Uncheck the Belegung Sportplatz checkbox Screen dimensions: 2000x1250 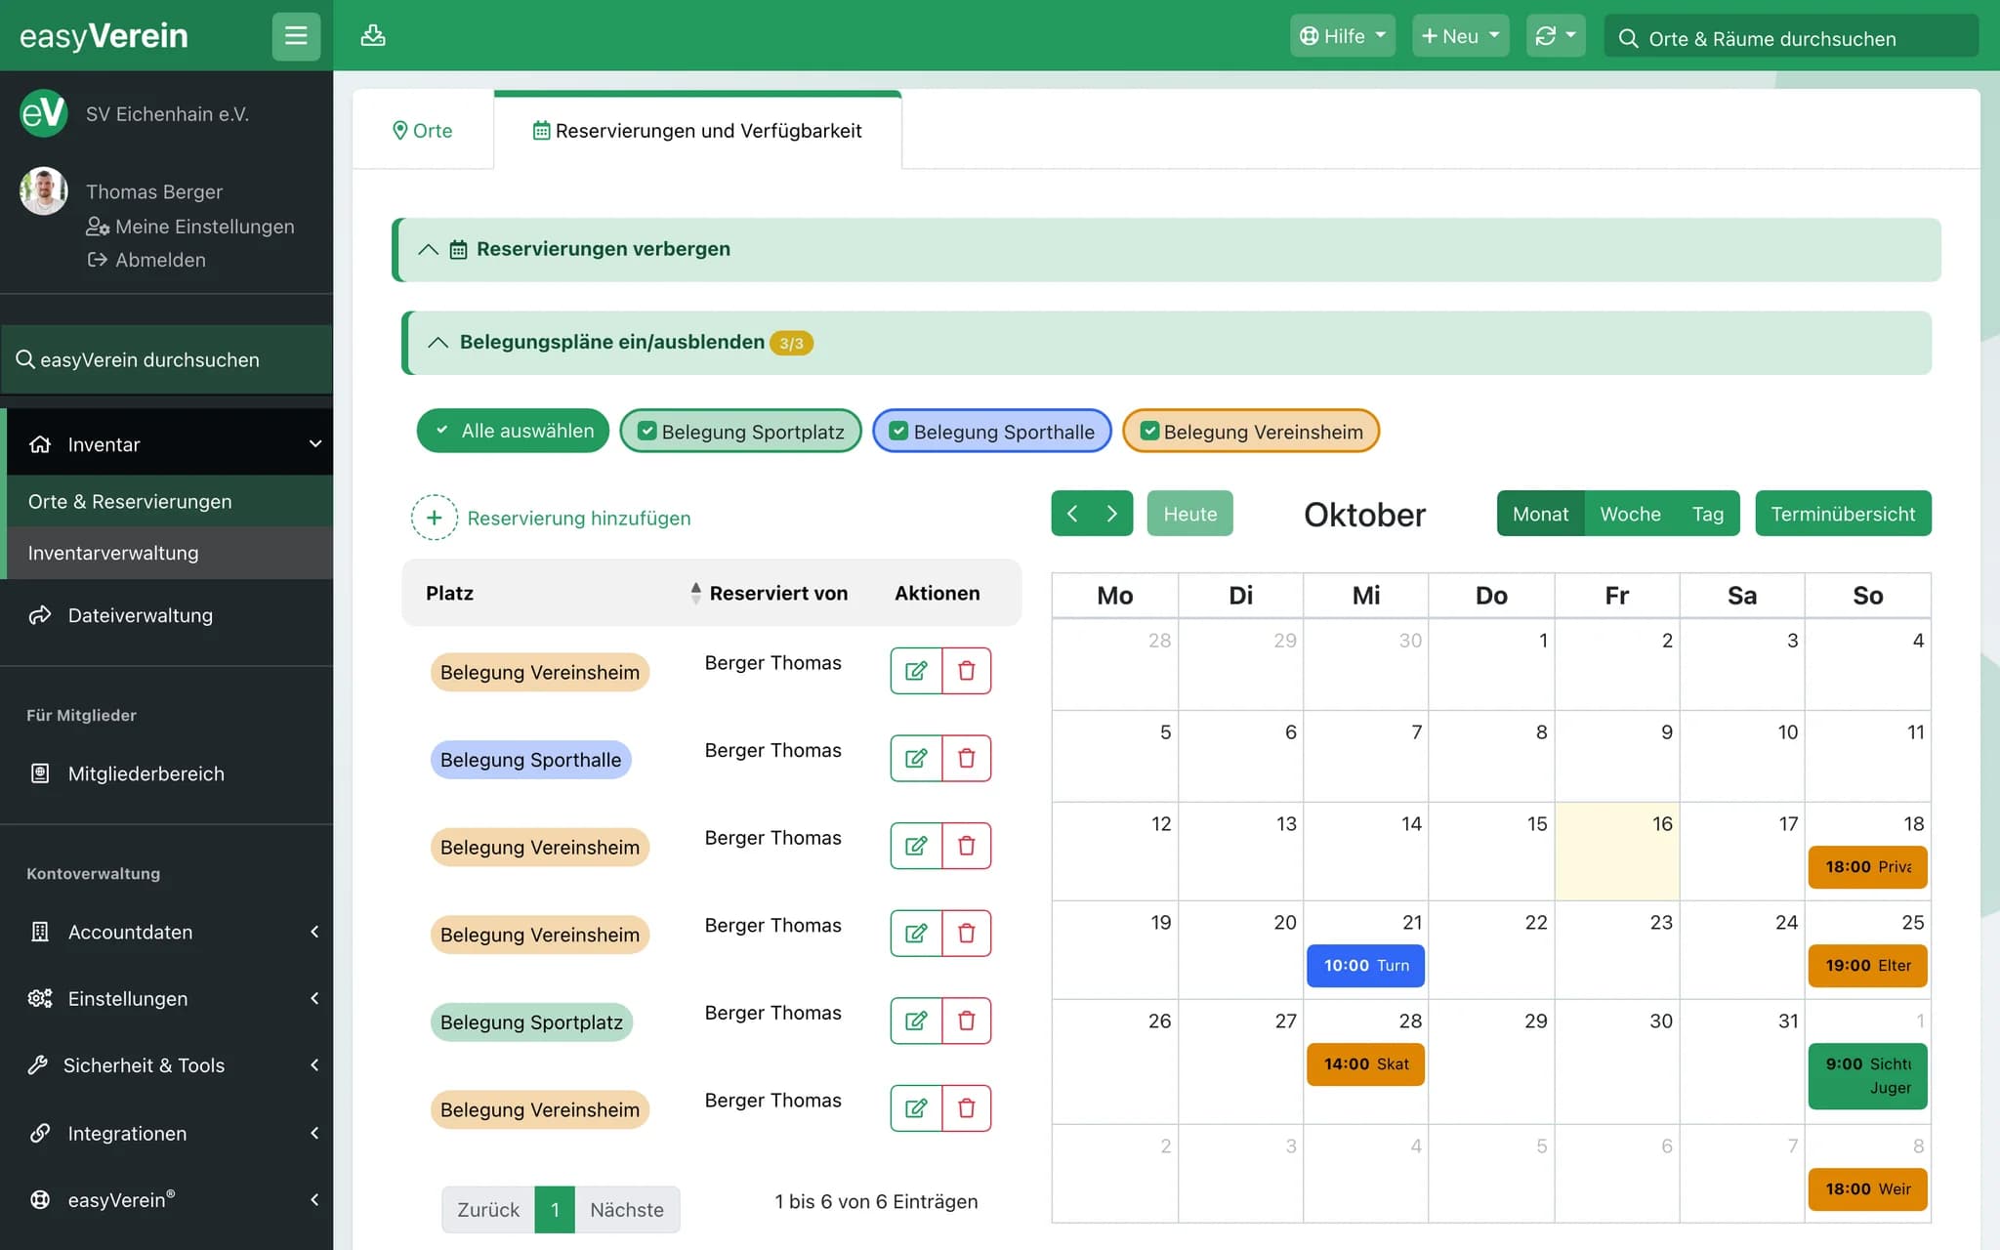coord(646,431)
